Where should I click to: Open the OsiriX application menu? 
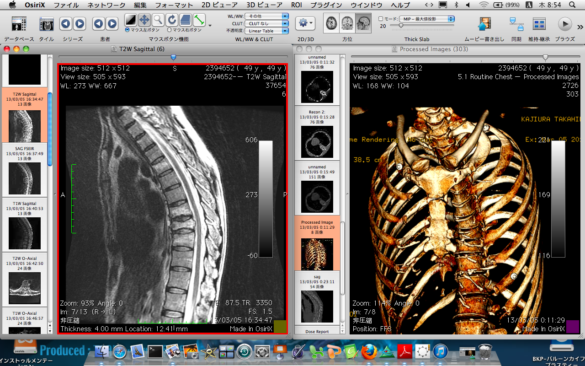click(35, 5)
